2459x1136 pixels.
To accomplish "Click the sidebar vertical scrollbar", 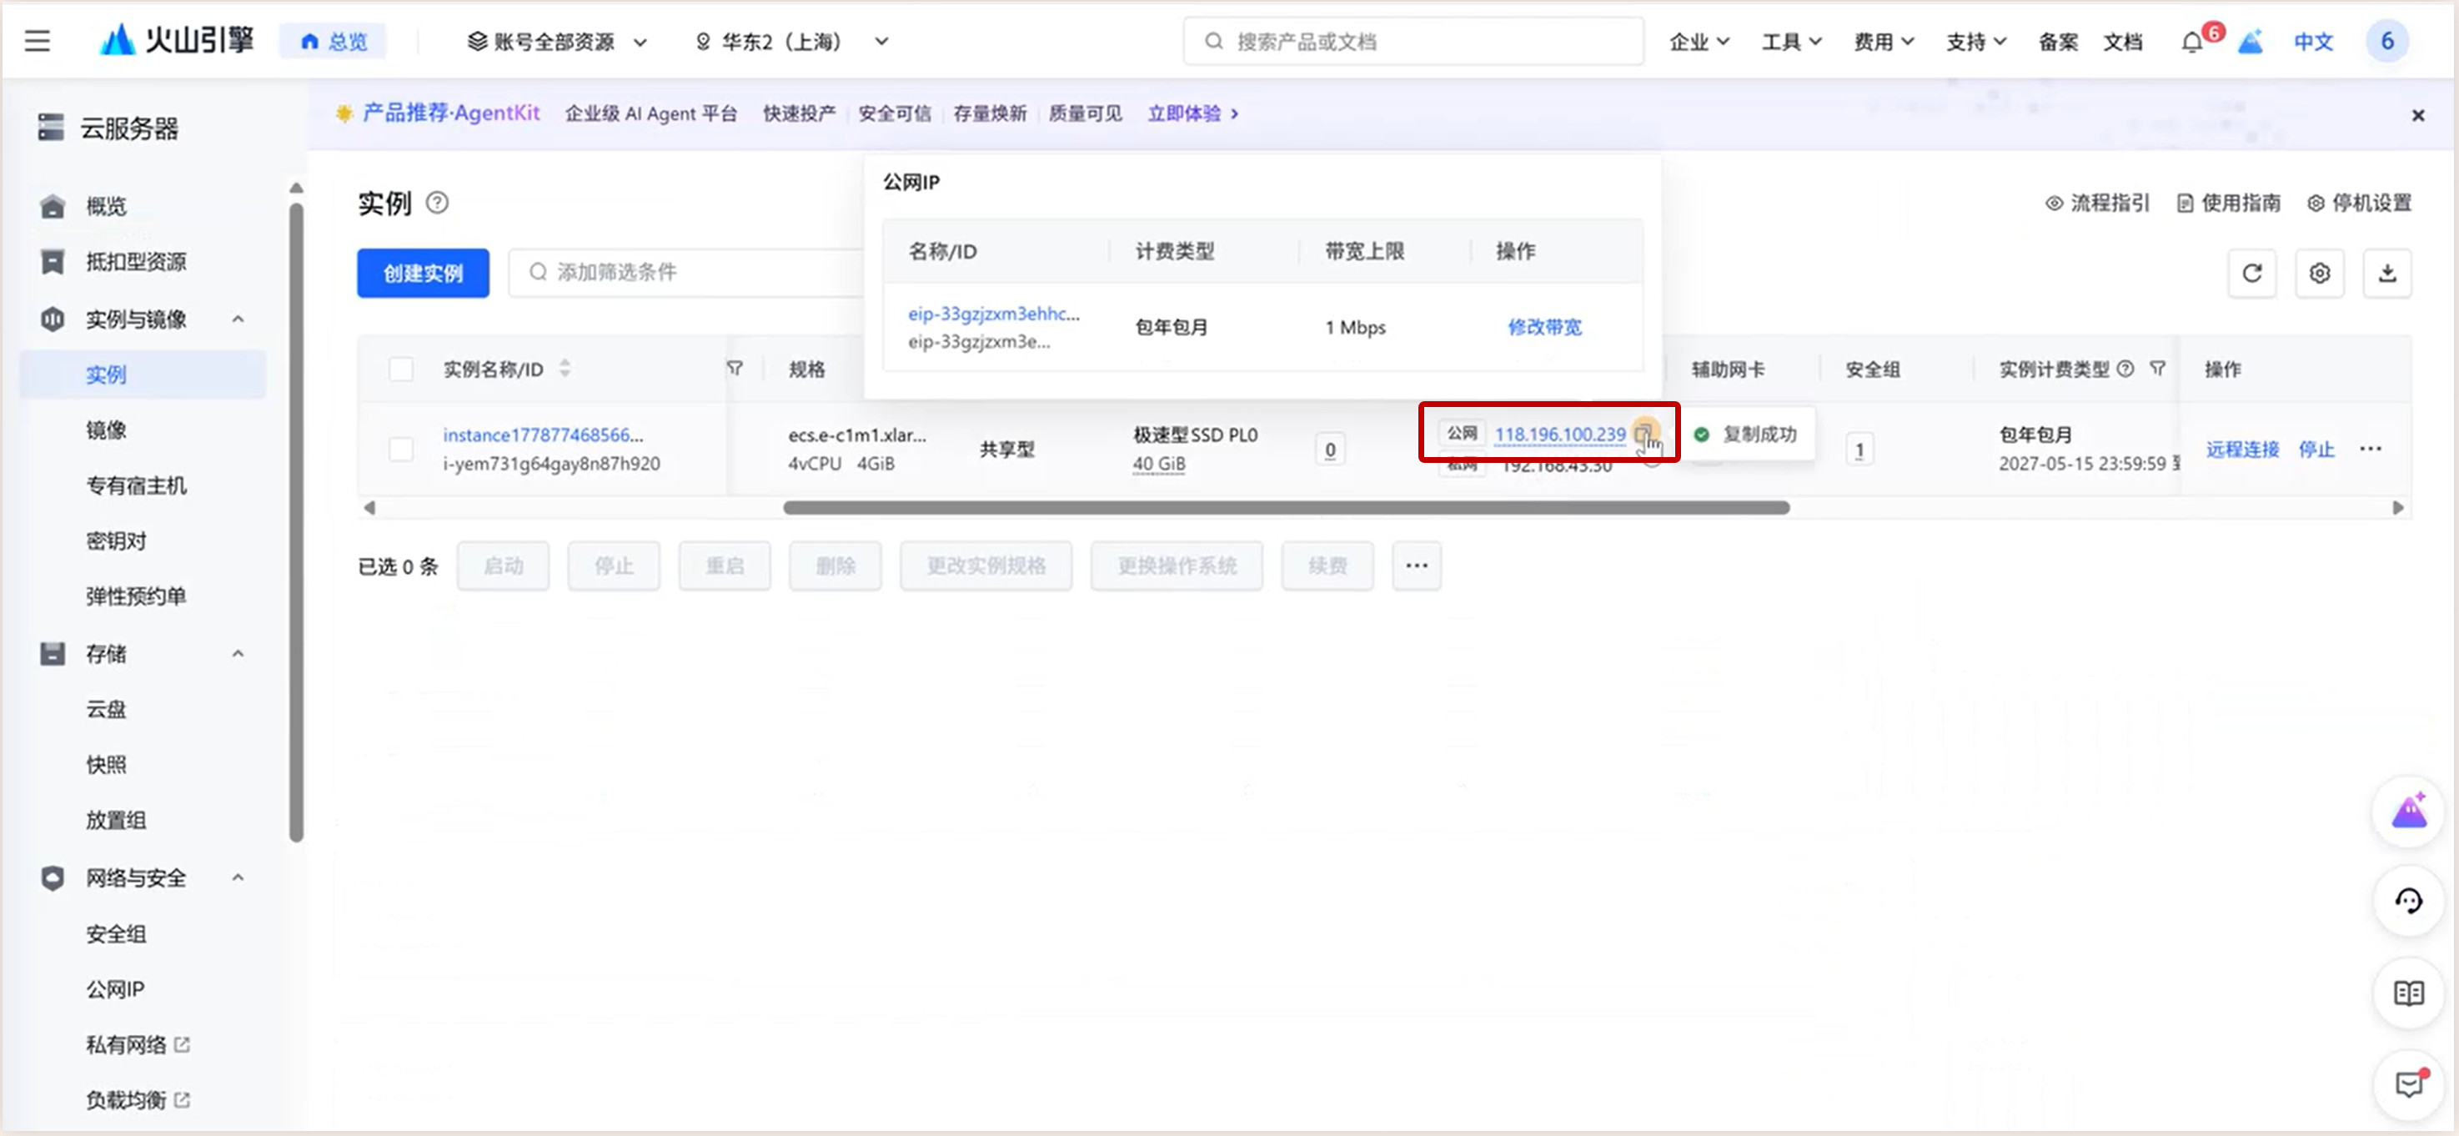I will [297, 520].
